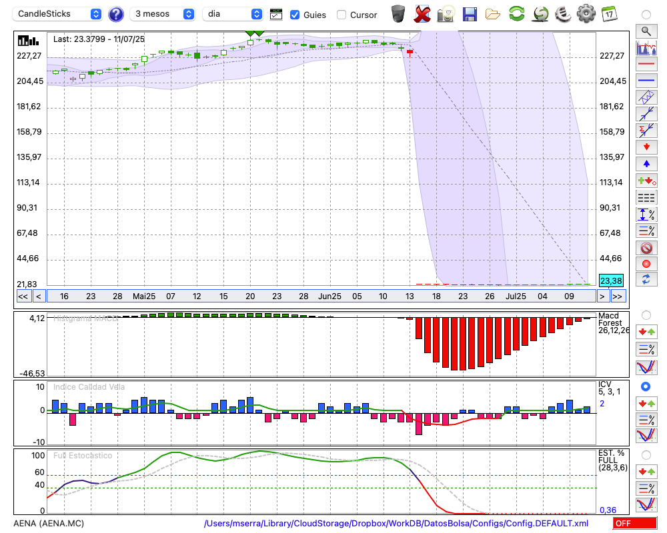Click the '>' step-forward navigation button

[x=602, y=296]
